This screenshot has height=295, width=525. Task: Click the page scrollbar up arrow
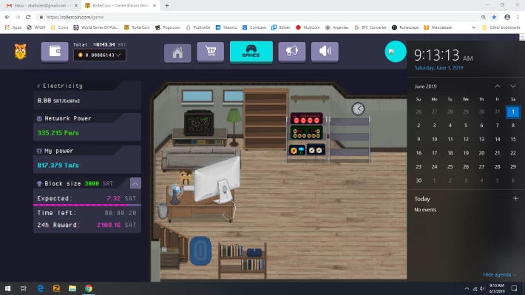click(x=522, y=37)
